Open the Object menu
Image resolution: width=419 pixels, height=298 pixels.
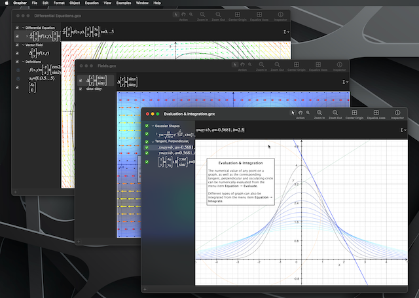(x=75, y=3)
